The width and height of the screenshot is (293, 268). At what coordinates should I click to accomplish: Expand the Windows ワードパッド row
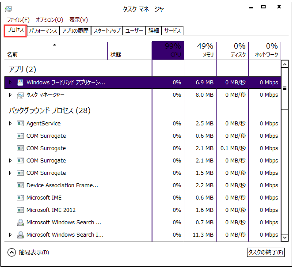10,82
